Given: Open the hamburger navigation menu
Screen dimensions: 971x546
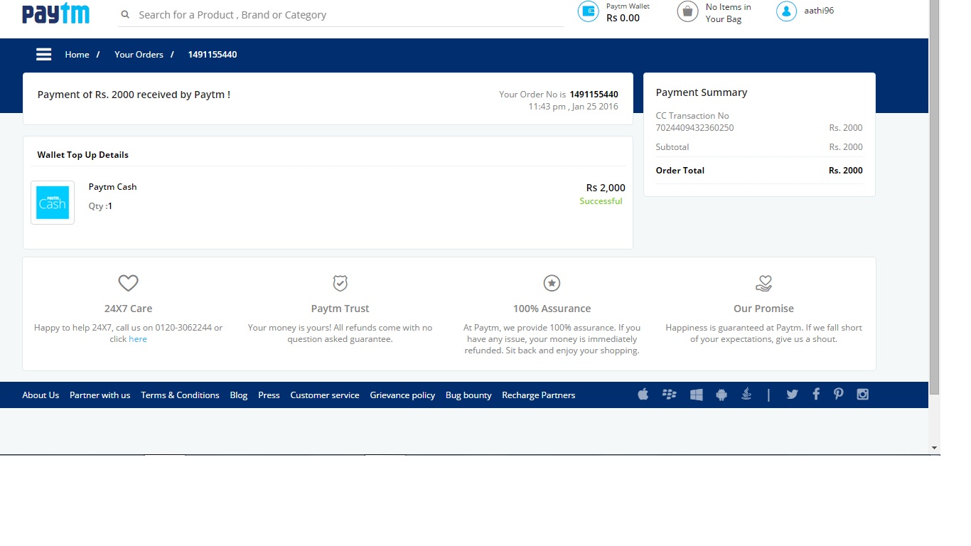Looking at the screenshot, I should [44, 55].
